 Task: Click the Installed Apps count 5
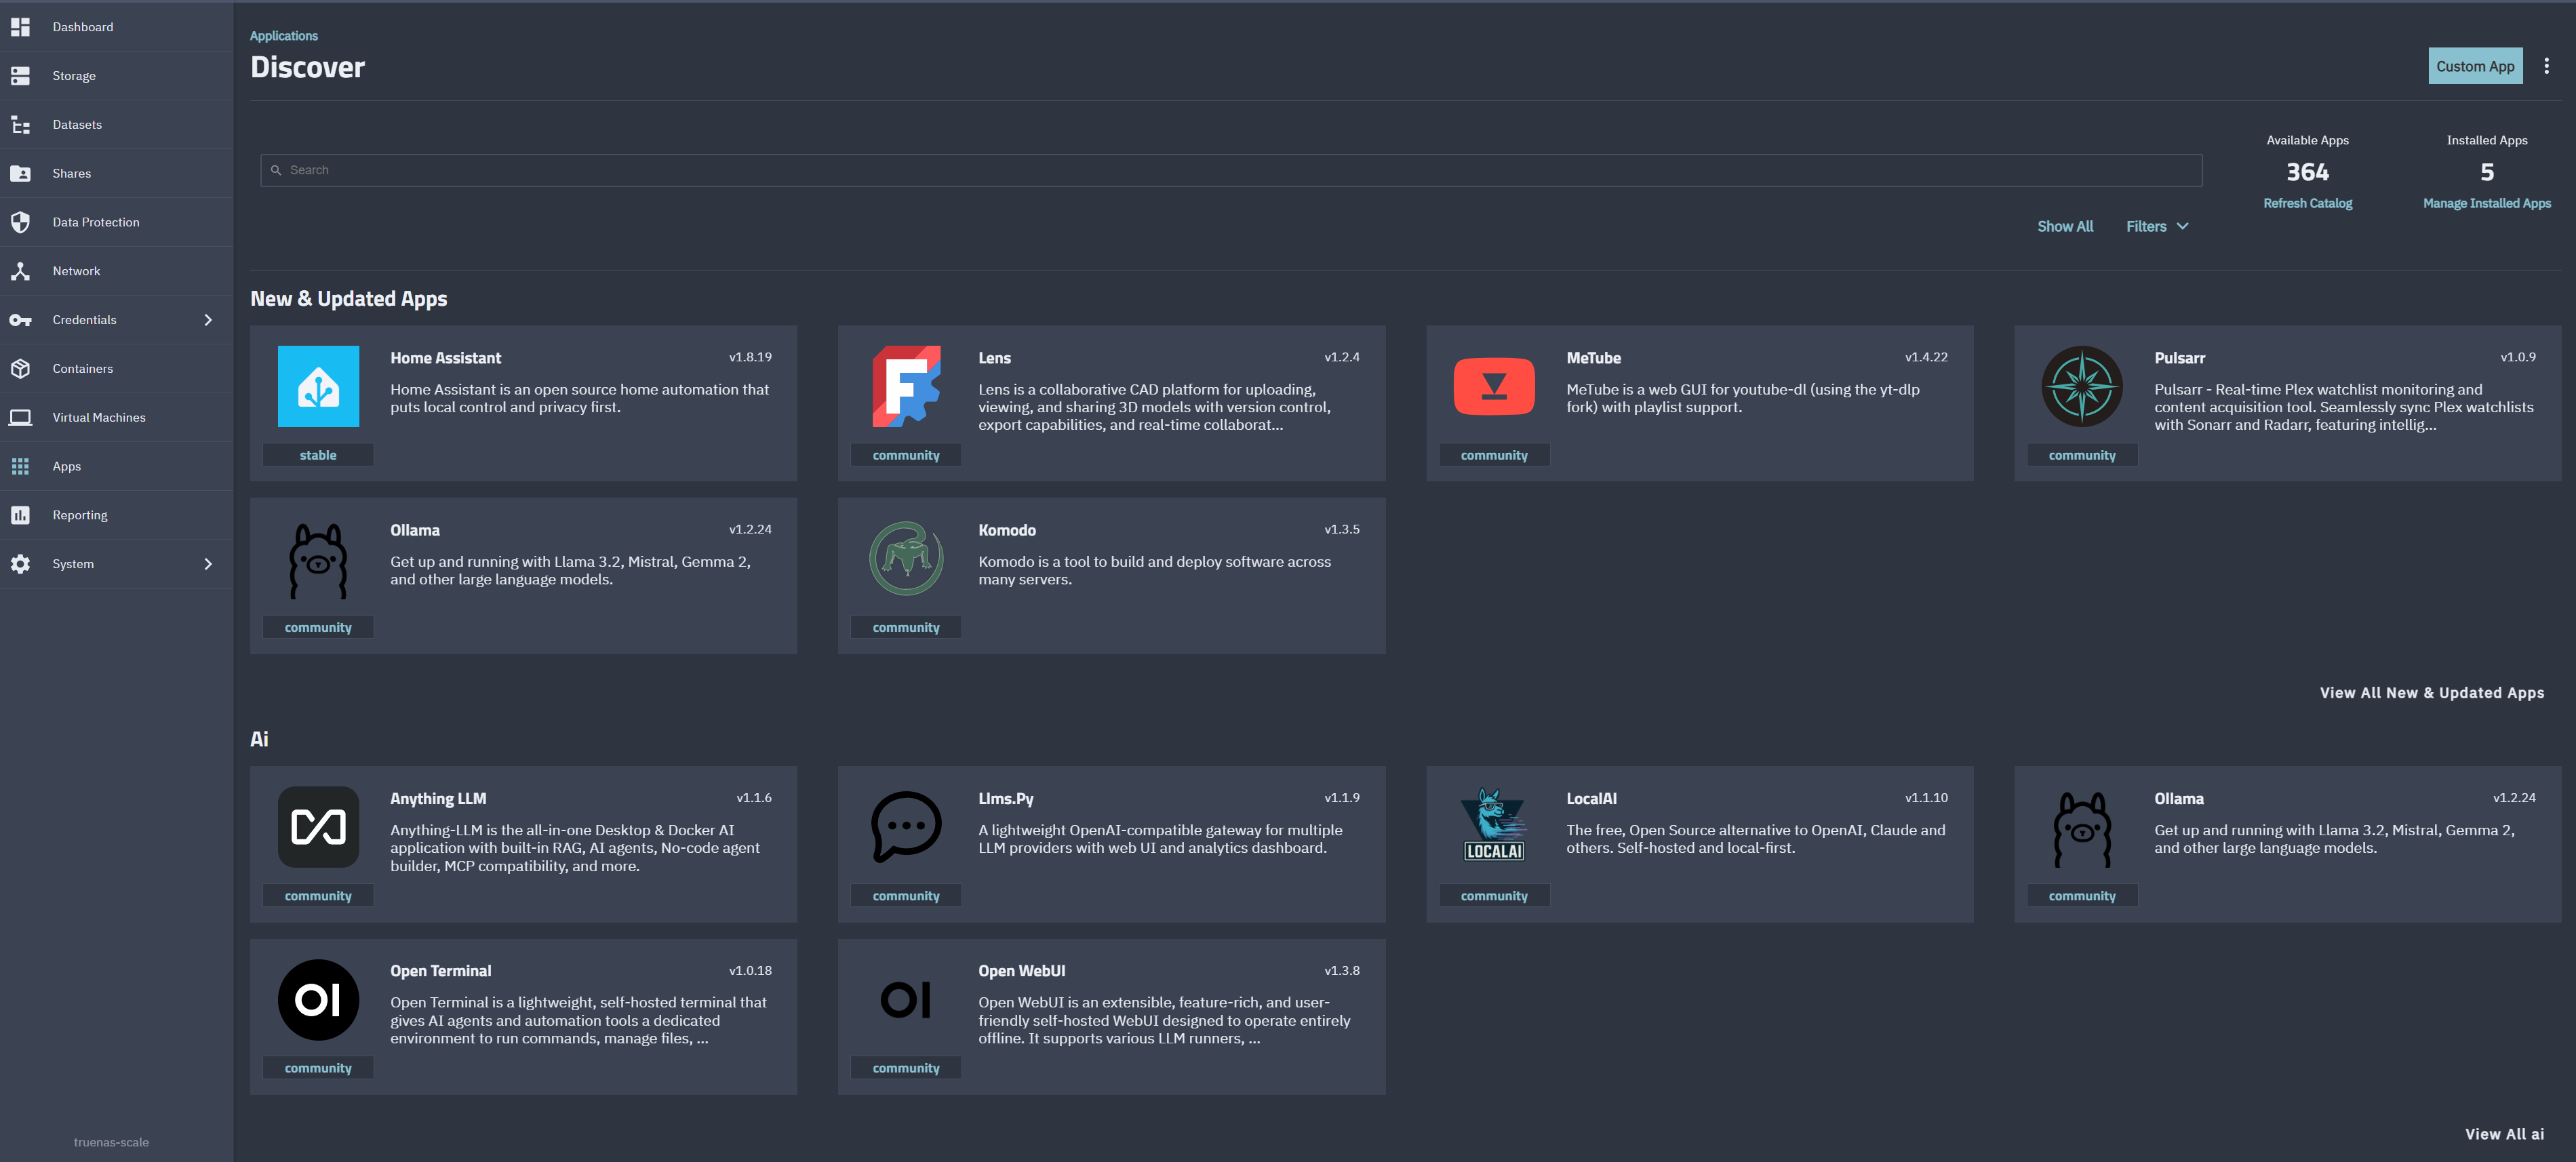pyautogui.click(x=2487, y=172)
